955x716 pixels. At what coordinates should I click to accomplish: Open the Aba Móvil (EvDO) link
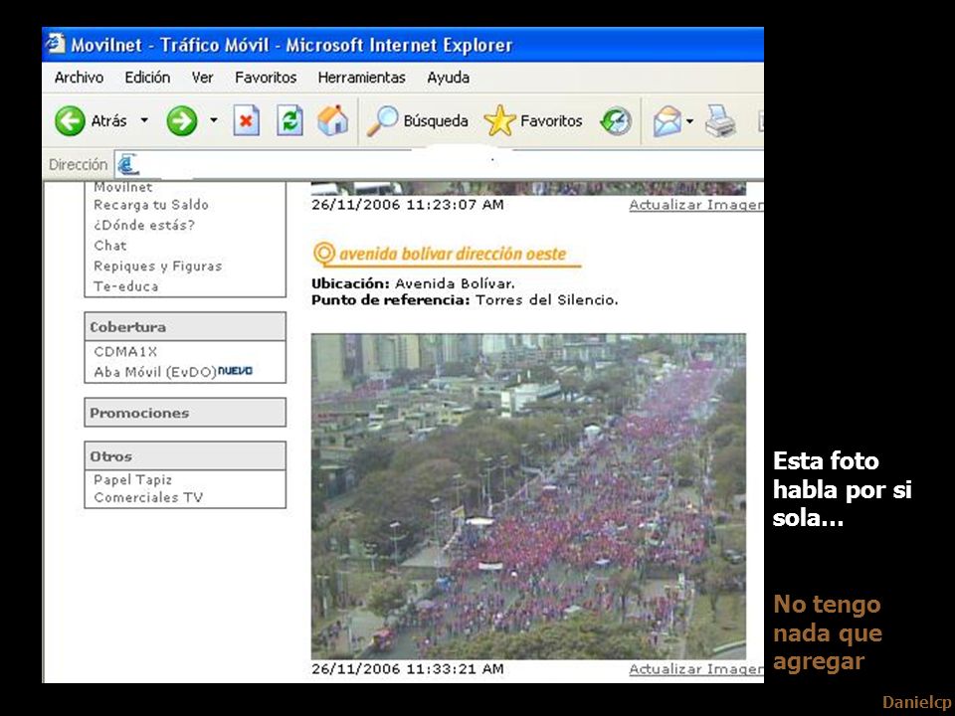tap(155, 372)
